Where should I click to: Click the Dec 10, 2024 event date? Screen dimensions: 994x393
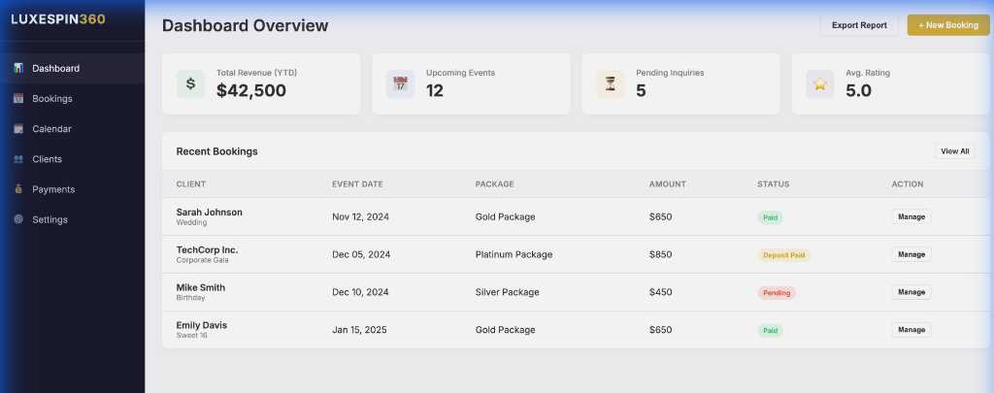361,292
